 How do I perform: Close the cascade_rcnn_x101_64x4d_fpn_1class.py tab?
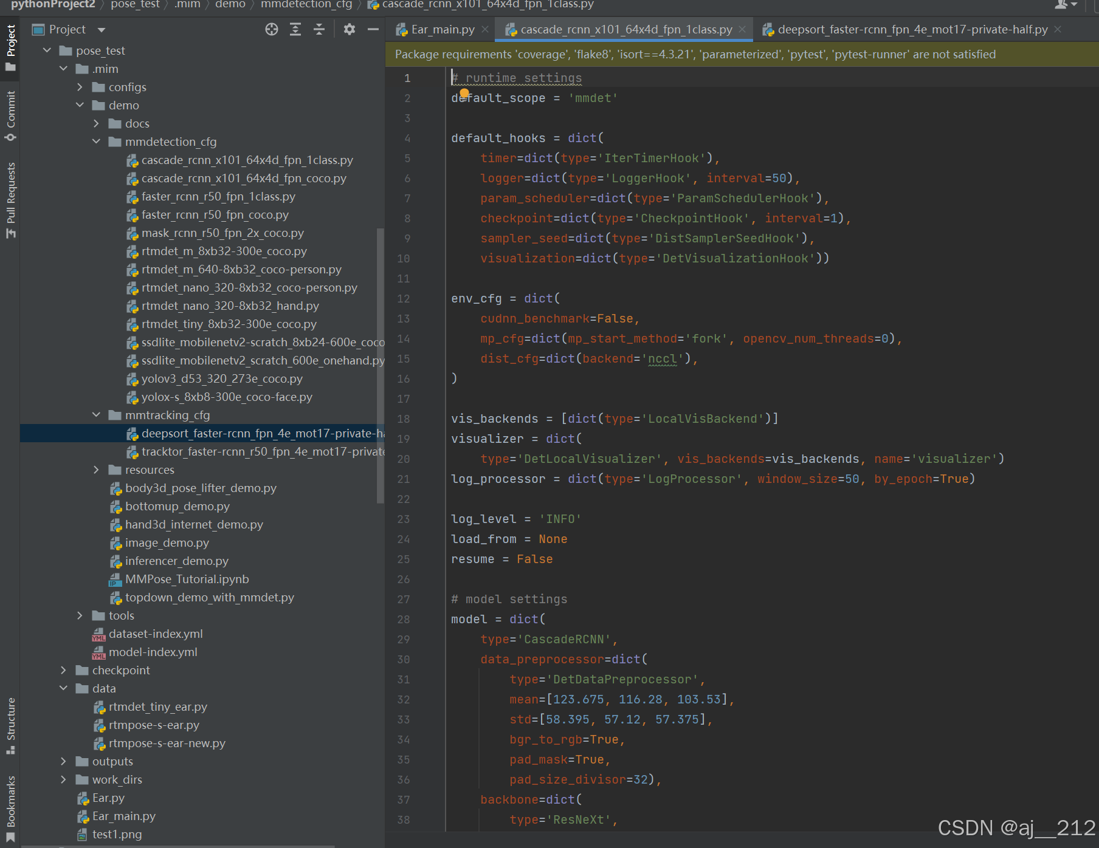click(742, 29)
